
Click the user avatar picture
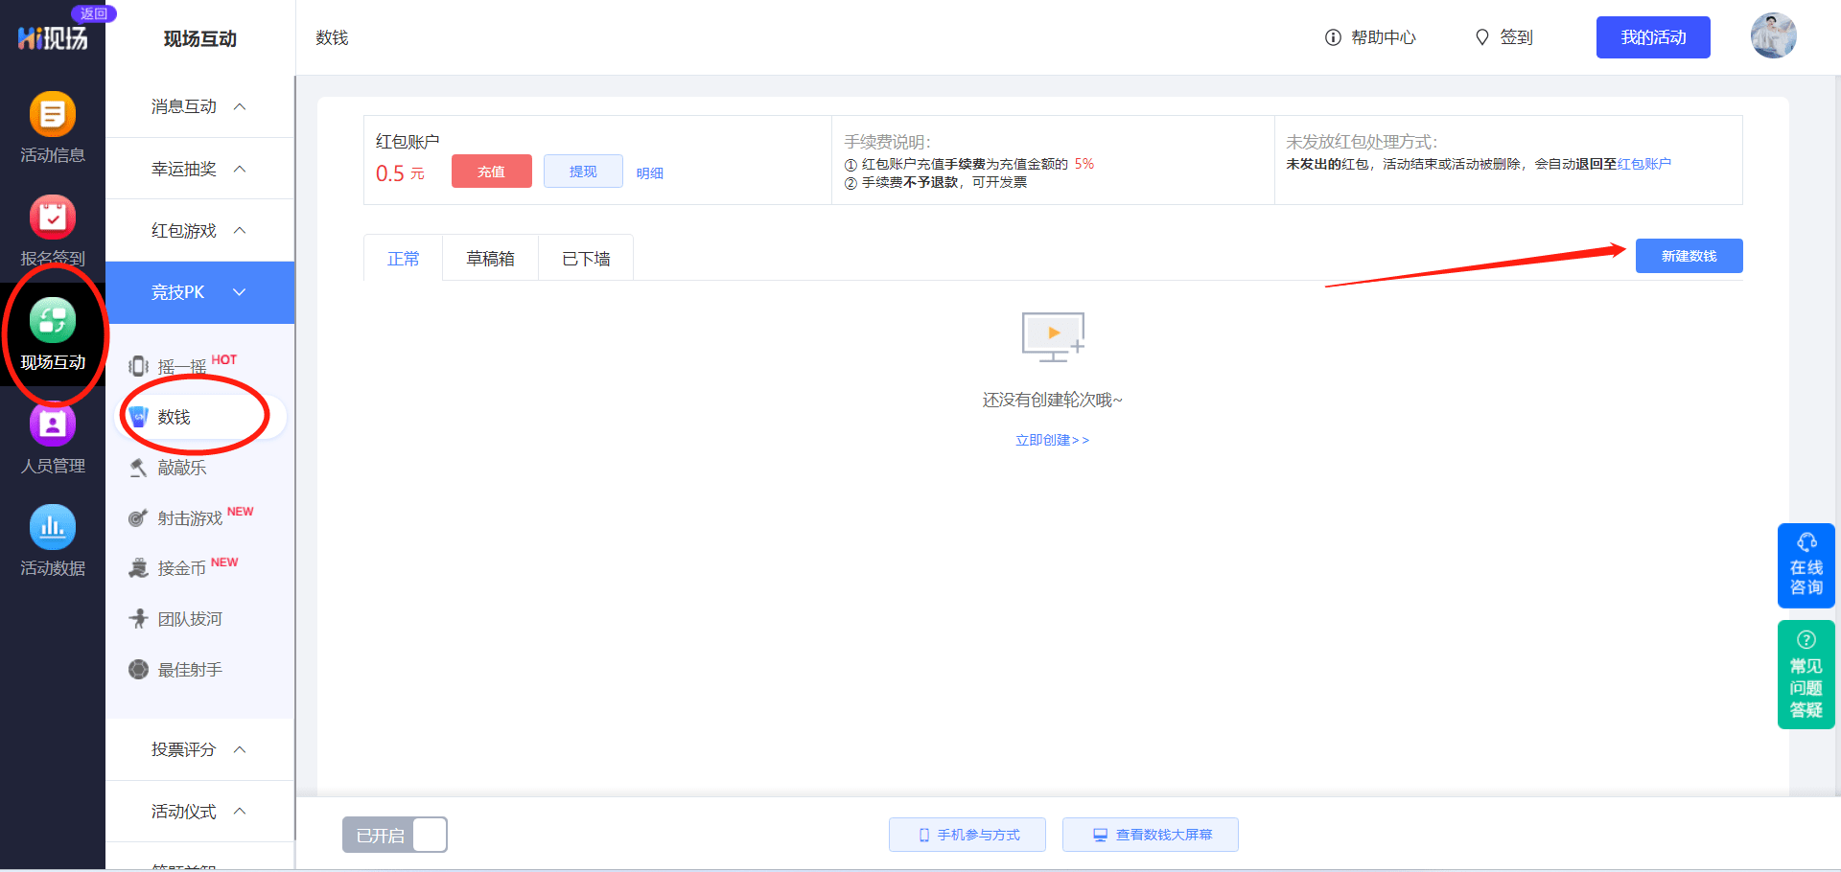click(x=1773, y=36)
